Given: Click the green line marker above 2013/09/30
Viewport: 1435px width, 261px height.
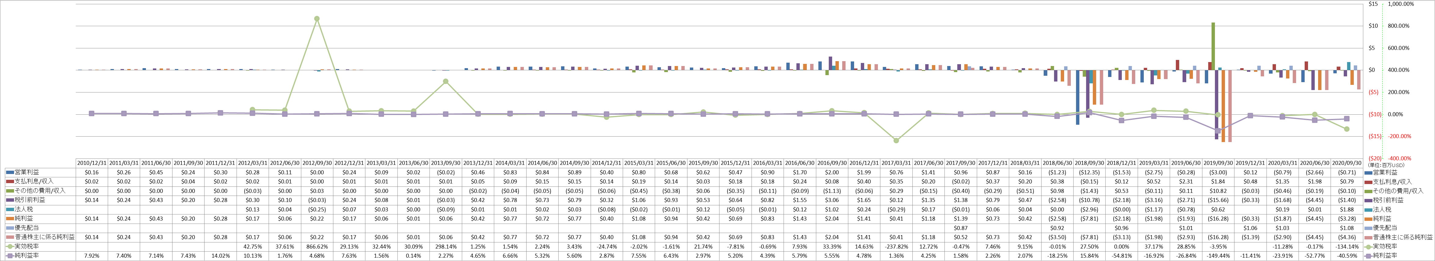Looking at the screenshot, I should point(446,82).
